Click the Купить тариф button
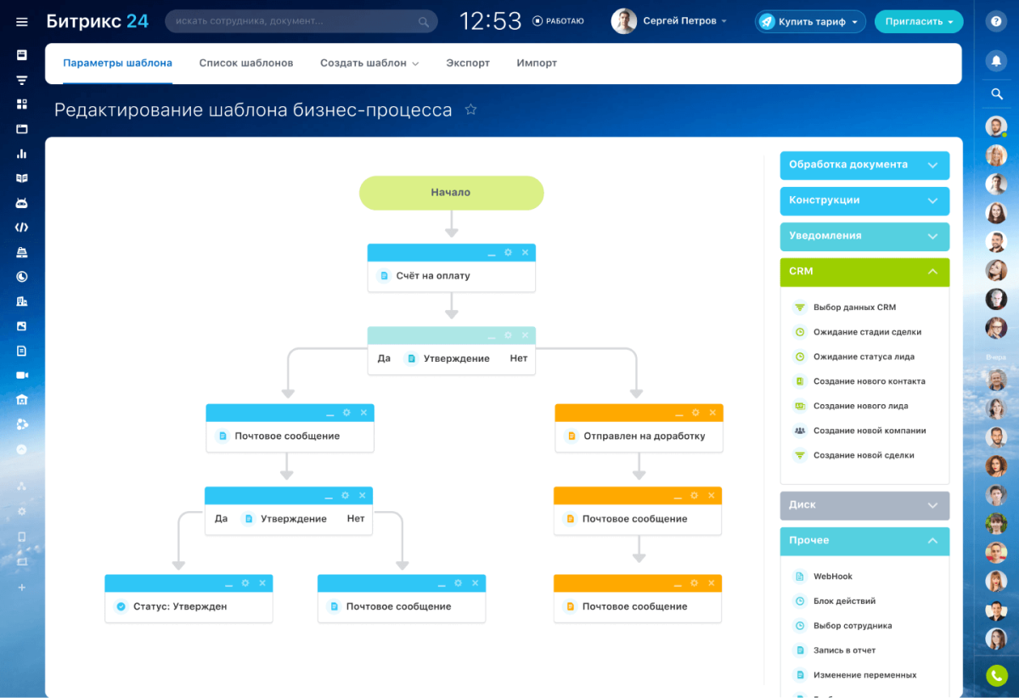 [x=809, y=21]
